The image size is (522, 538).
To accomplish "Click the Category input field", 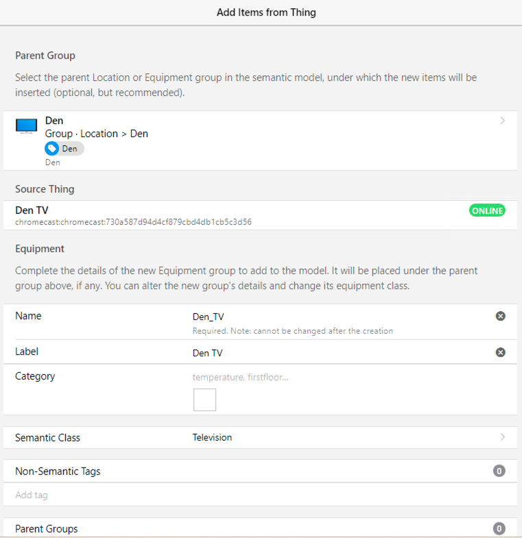I will click(x=336, y=377).
